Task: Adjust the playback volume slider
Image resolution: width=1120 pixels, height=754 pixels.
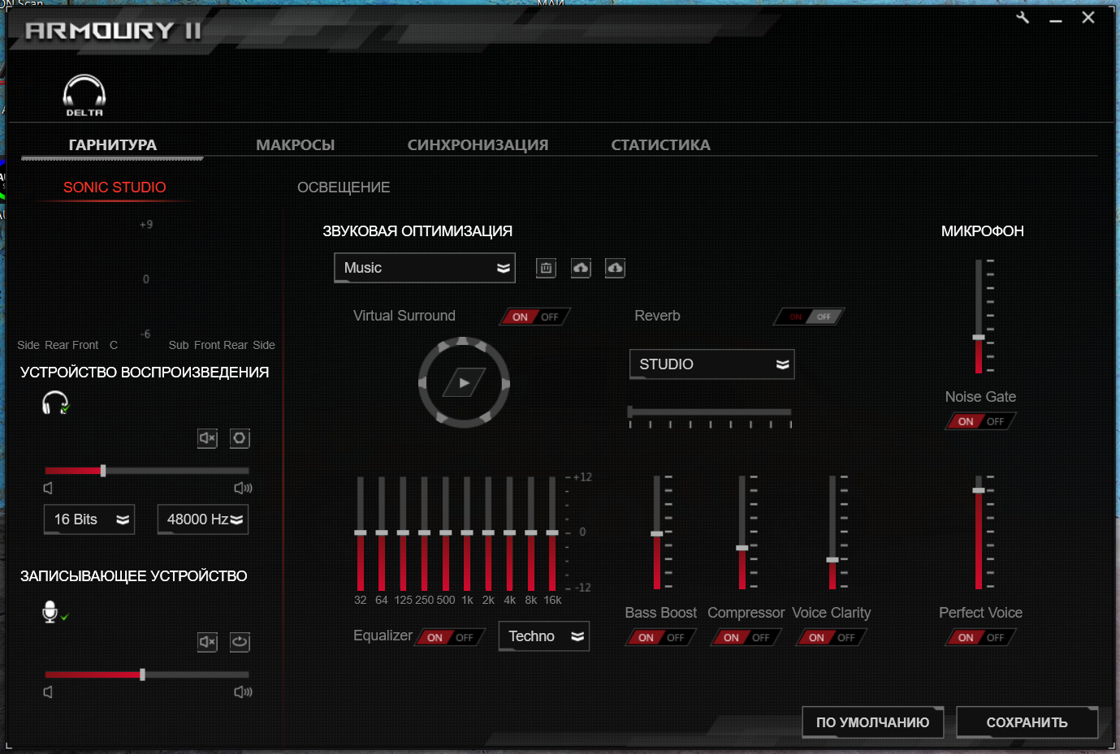Action: pos(147,471)
